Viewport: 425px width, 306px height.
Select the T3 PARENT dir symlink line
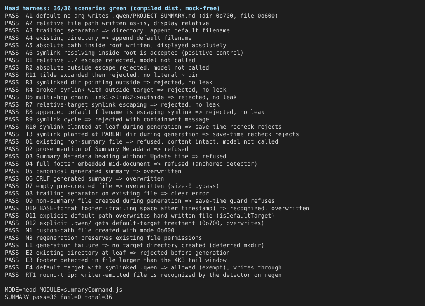152,134
